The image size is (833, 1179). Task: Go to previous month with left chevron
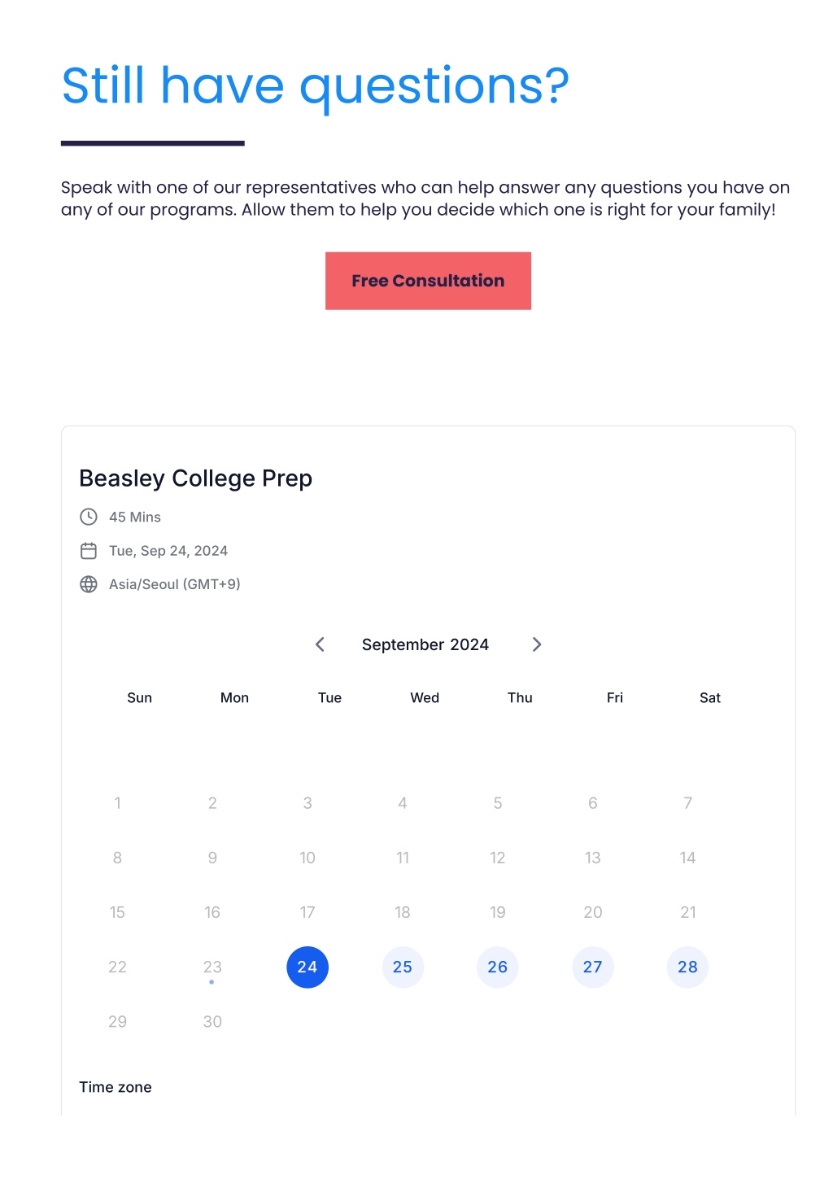pyautogui.click(x=320, y=644)
